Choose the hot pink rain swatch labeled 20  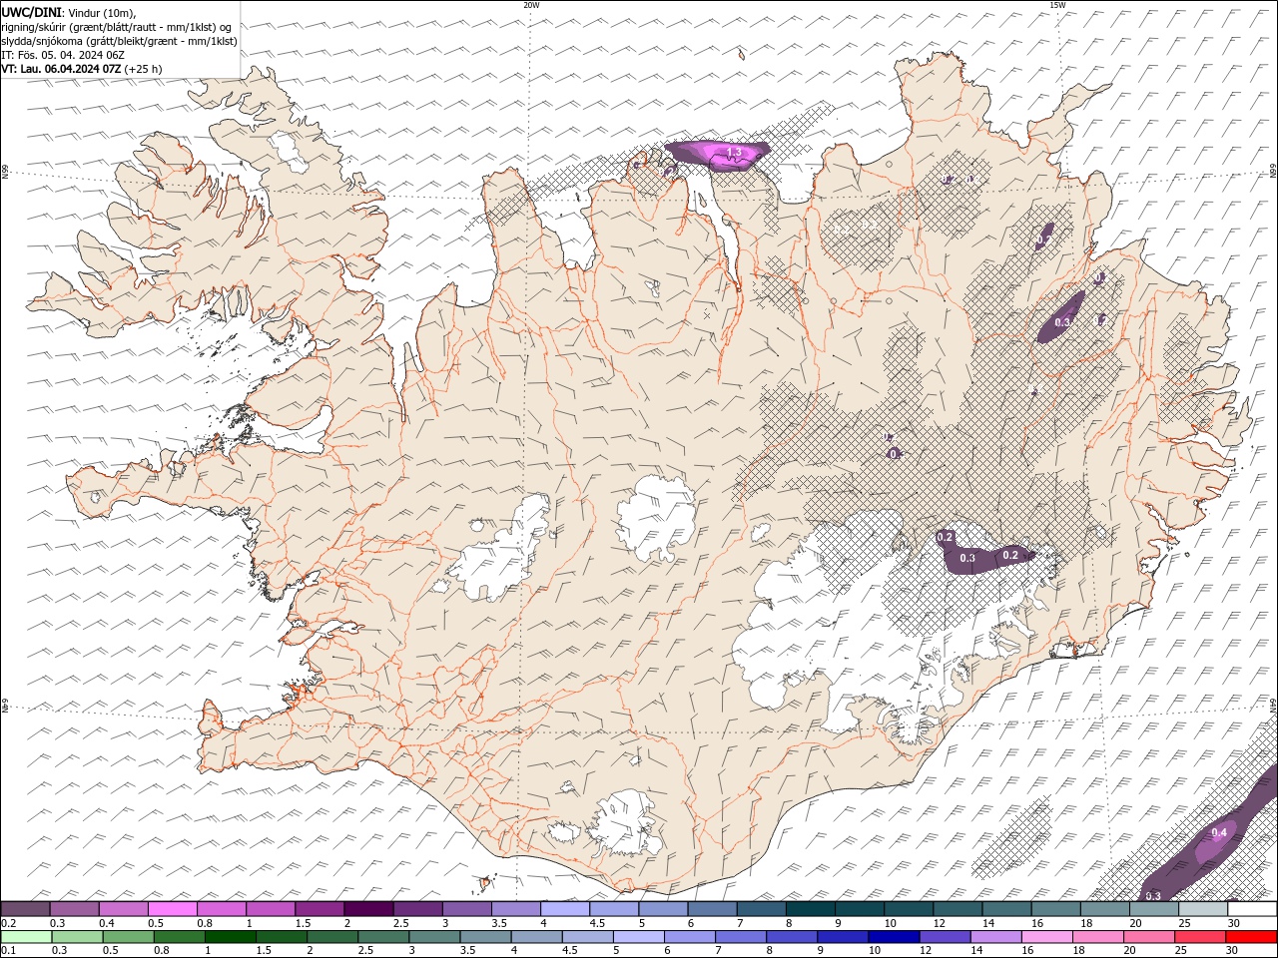point(1148,937)
